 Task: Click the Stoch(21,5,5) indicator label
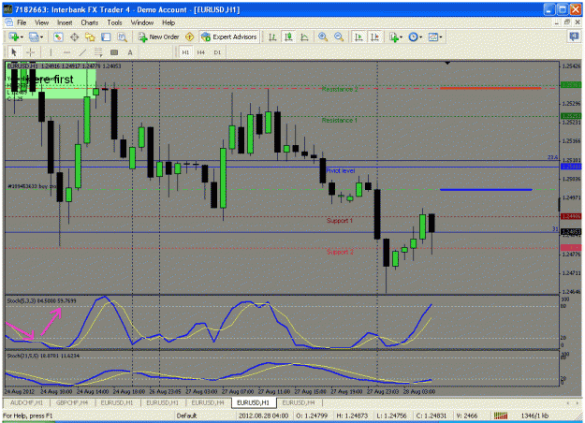[43, 356]
